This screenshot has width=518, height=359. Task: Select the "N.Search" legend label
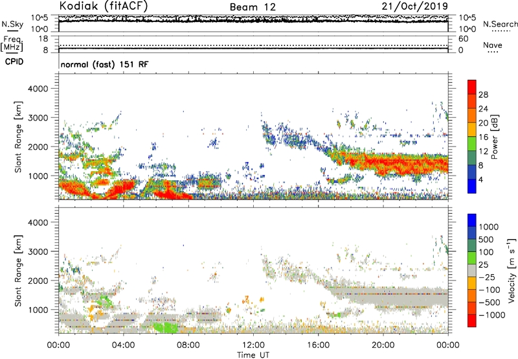coord(500,24)
